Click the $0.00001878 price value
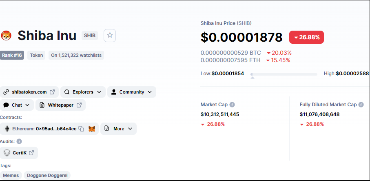 [x=241, y=37]
